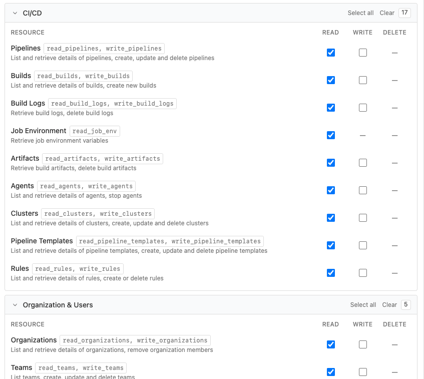The height and width of the screenshot is (379, 424).
Task: Collapse the Organization & Users section chevron
Action: [15, 305]
